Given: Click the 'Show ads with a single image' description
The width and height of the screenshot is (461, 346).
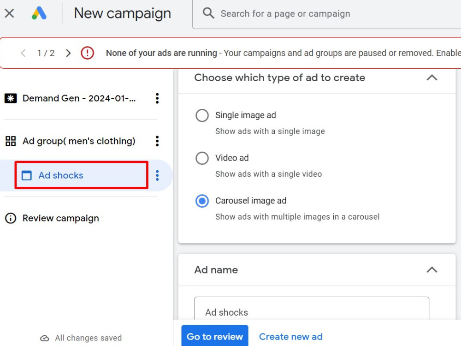Looking at the screenshot, I should [x=270, y=131].
